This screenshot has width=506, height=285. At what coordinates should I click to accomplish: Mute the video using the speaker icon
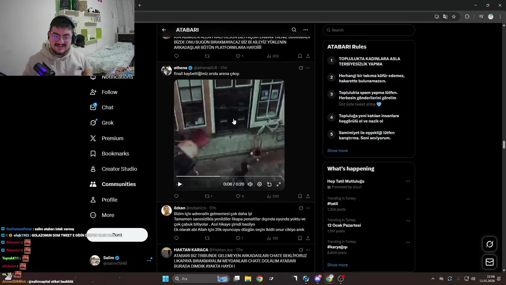[250, 184]
